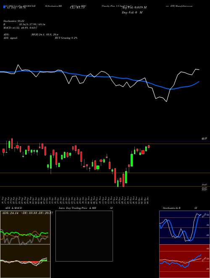Click the 'Stochastics: 88.22' reading

(14, 21)
